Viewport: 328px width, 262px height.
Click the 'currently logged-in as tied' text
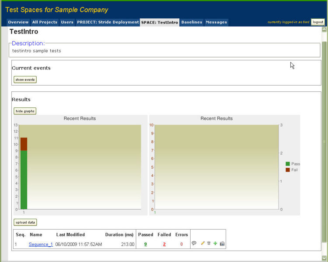(289, 22)
